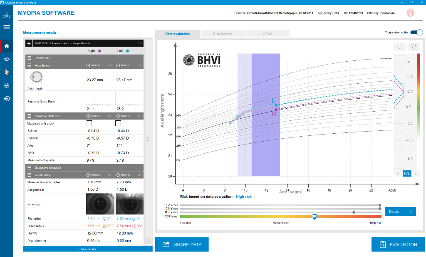Open the eye examination view icon

click(7, 59)
